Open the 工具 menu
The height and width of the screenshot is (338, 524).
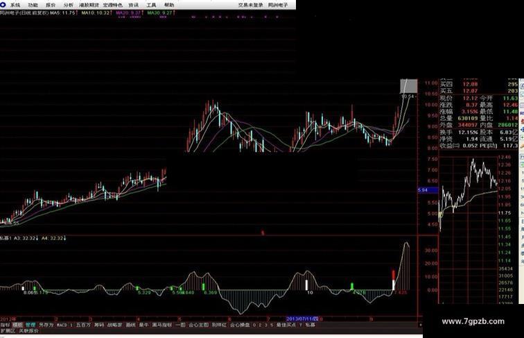pos(151,5)
